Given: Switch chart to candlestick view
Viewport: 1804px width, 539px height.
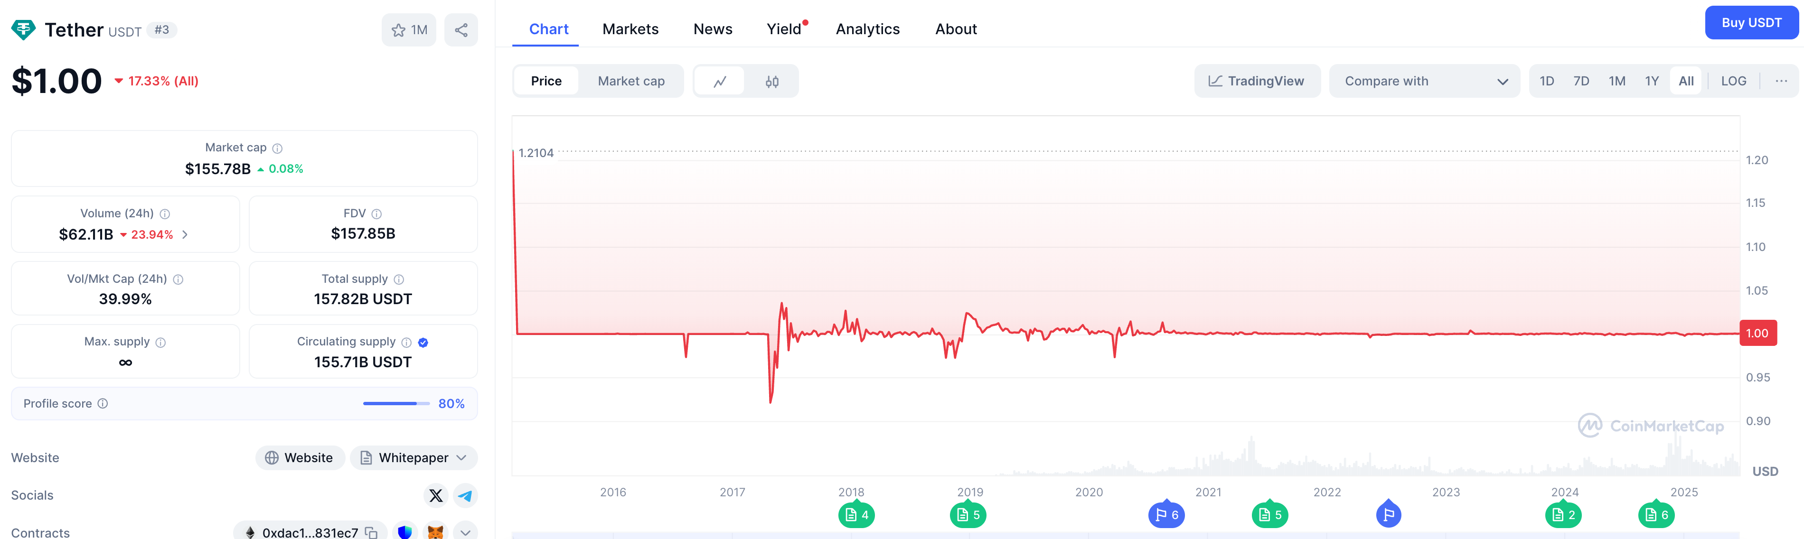Looking at the screenshot, I should (x=772, y=81).
